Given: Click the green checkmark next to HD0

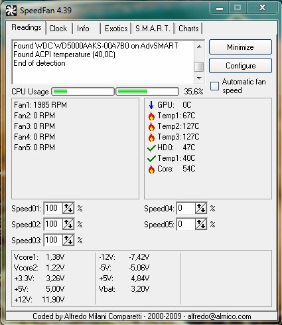Looking at the screenshot, I should [x=151, y=148].
